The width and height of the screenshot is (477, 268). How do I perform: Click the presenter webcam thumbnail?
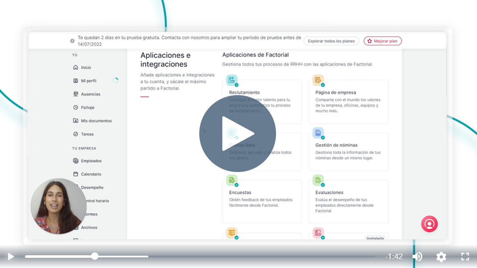pyautogui.click(x=59, y=206)
